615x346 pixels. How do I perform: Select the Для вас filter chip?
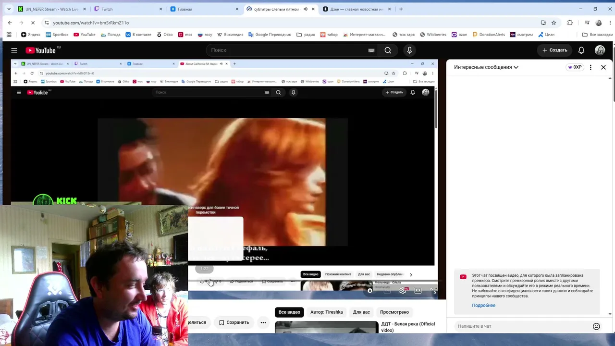(x=361, y=312)
